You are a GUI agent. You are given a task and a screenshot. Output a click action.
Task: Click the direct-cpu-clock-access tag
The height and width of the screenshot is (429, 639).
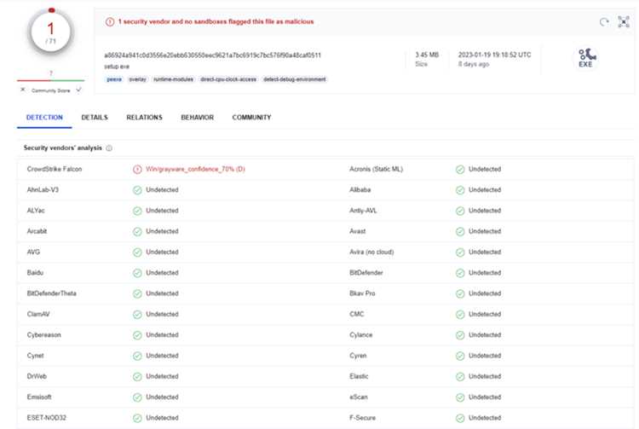(x=228, y=79)
